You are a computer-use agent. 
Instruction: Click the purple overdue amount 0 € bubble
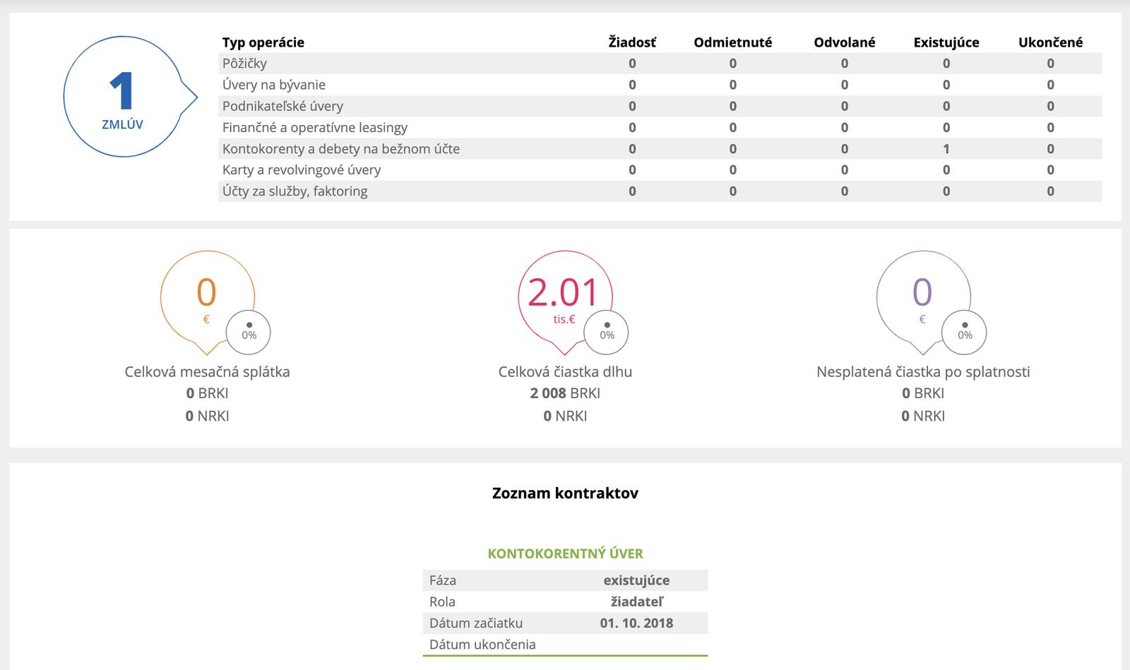[922, 297]
